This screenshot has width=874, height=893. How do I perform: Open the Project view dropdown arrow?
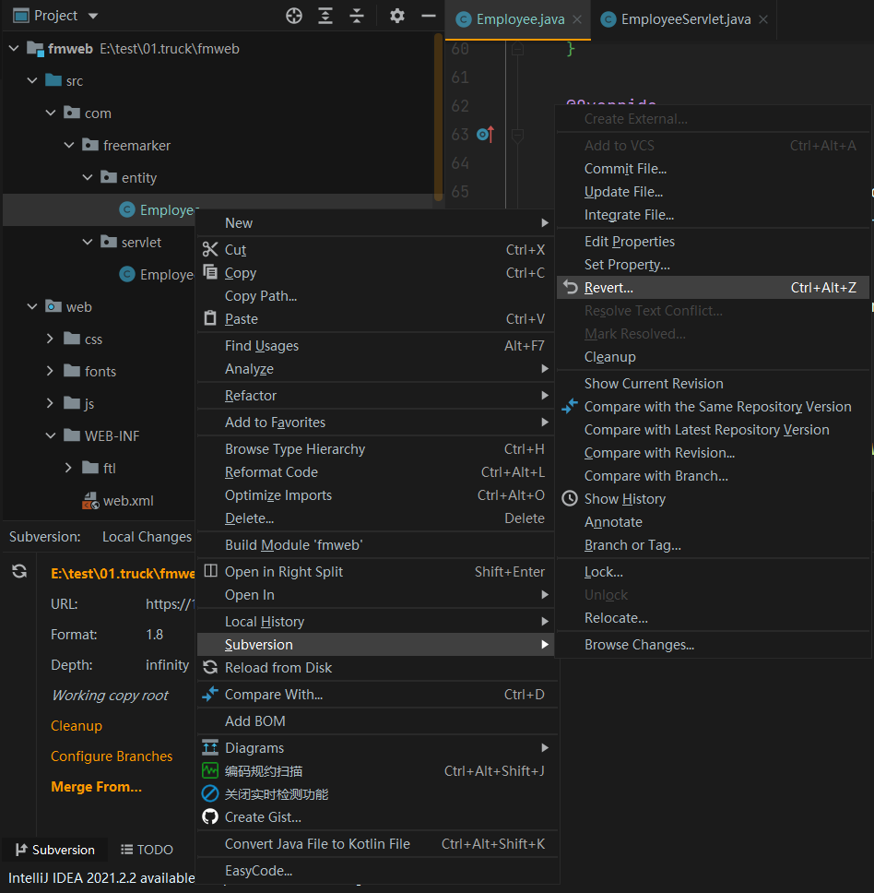pyautogui.click(x=93, y=16)
